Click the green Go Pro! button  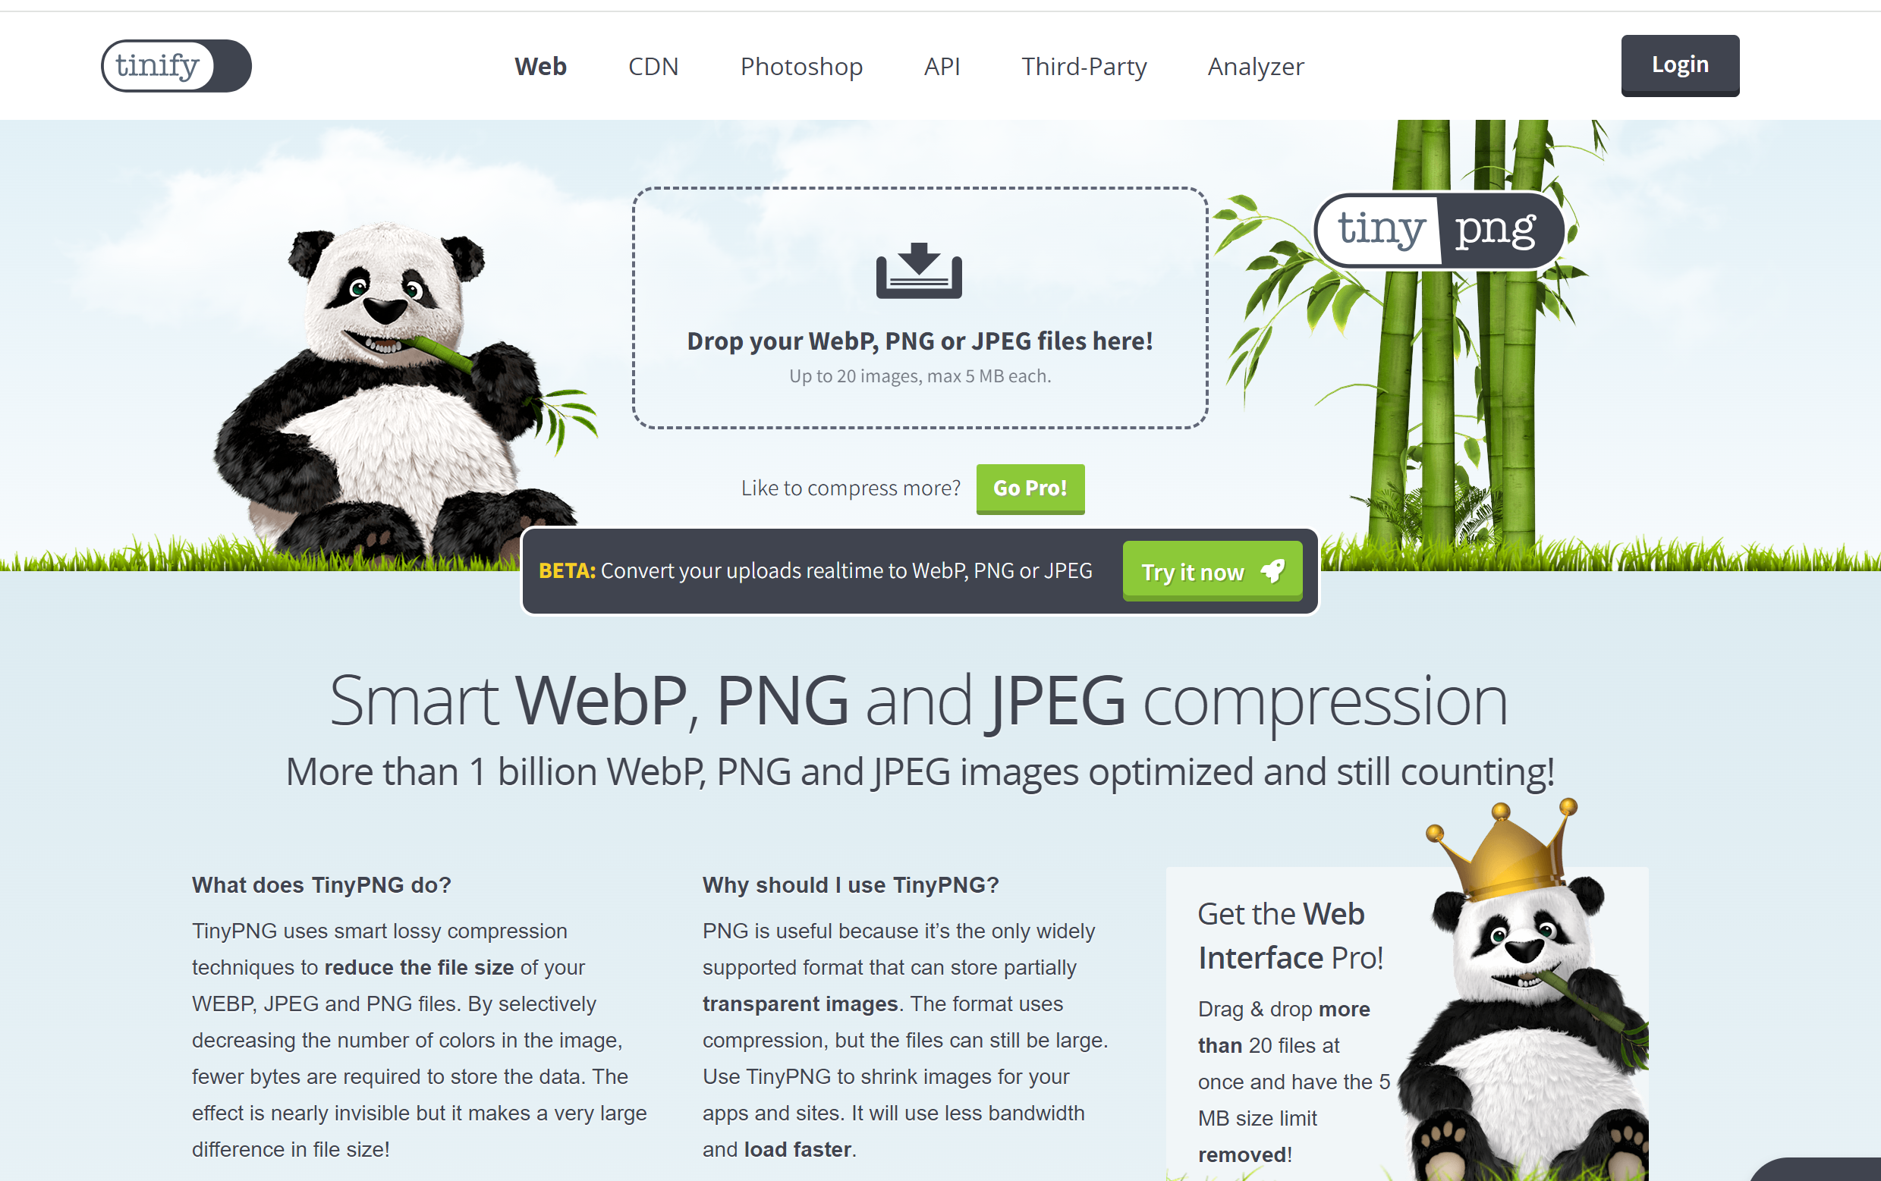[1030, 489]
